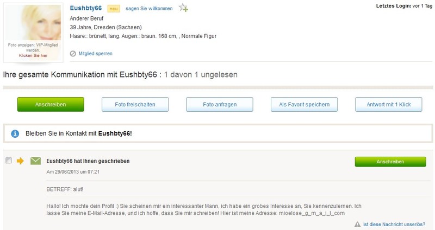This screenshot has width=435, height=230.
Task: Select the subject line BETREFF: alut!
Action: [x=65, y=189]
